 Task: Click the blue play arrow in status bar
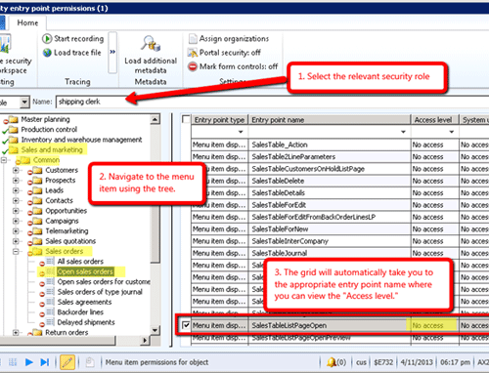[29, 362]
